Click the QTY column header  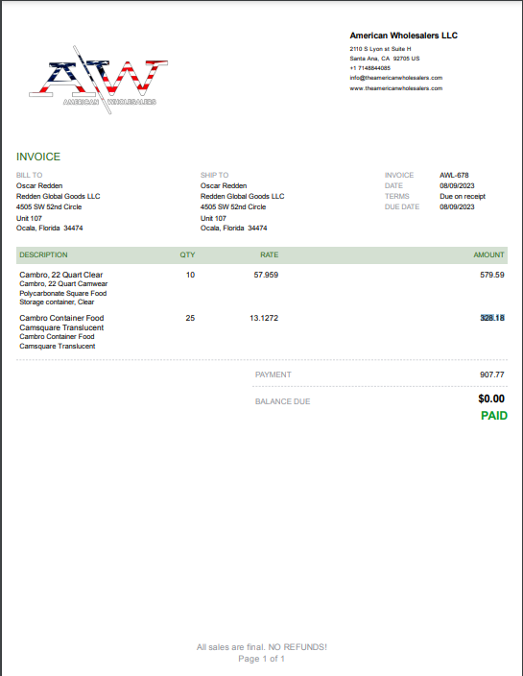coord(187,254)
